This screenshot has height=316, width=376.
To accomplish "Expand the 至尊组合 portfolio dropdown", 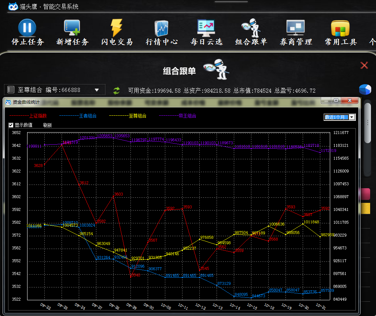I will click(x=97, y=90).
